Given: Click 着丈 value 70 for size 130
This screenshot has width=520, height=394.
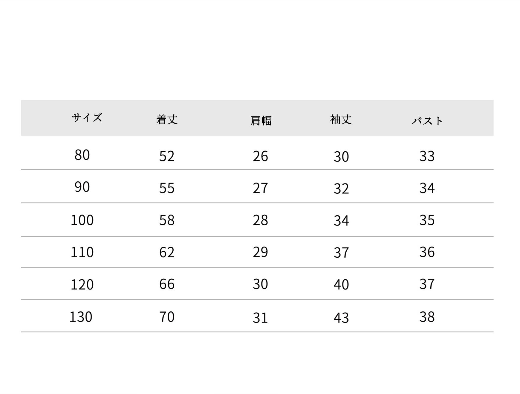Looking at the screenshot, I should 167,317.
